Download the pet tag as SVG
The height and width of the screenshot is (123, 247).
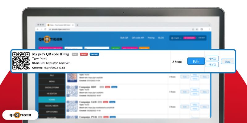point(212,64)
